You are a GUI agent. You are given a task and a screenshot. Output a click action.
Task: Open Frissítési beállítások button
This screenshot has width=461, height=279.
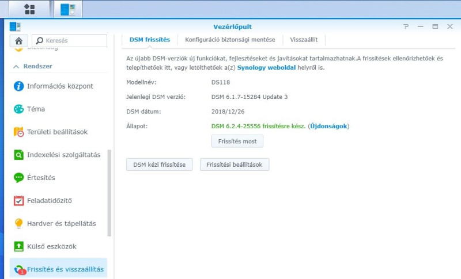tap(235, 165)
